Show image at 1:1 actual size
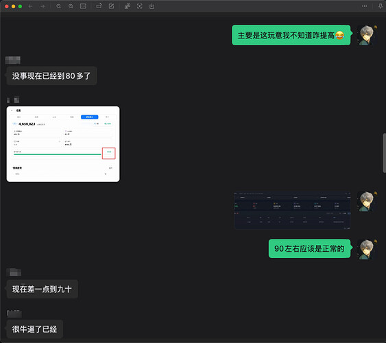 click(x=83, y=6)
